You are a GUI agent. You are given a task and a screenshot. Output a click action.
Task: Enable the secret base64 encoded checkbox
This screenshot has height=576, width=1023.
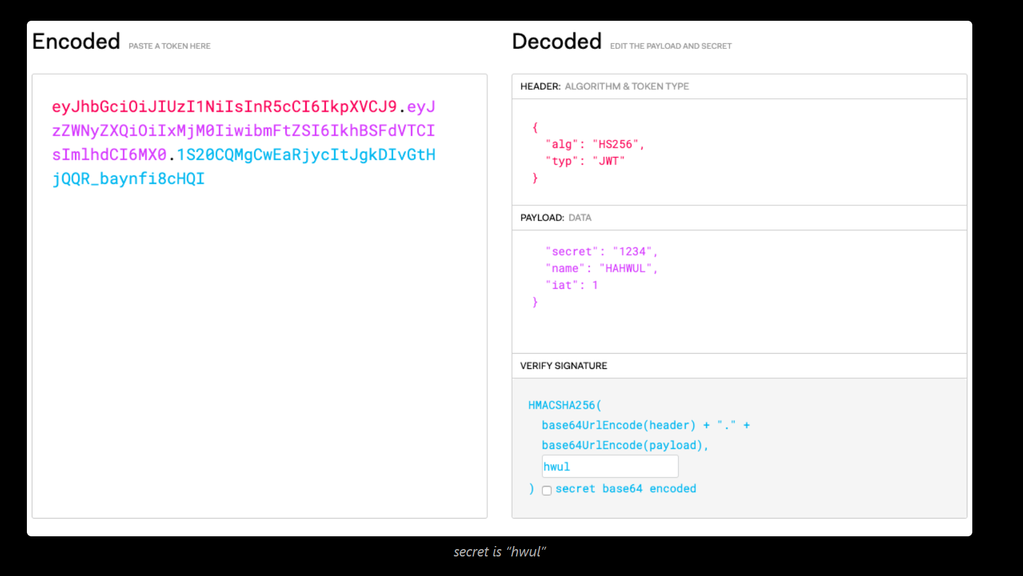547,490
